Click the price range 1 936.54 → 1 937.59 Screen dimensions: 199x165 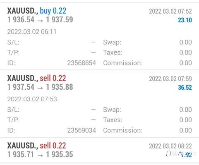[40, 19]
